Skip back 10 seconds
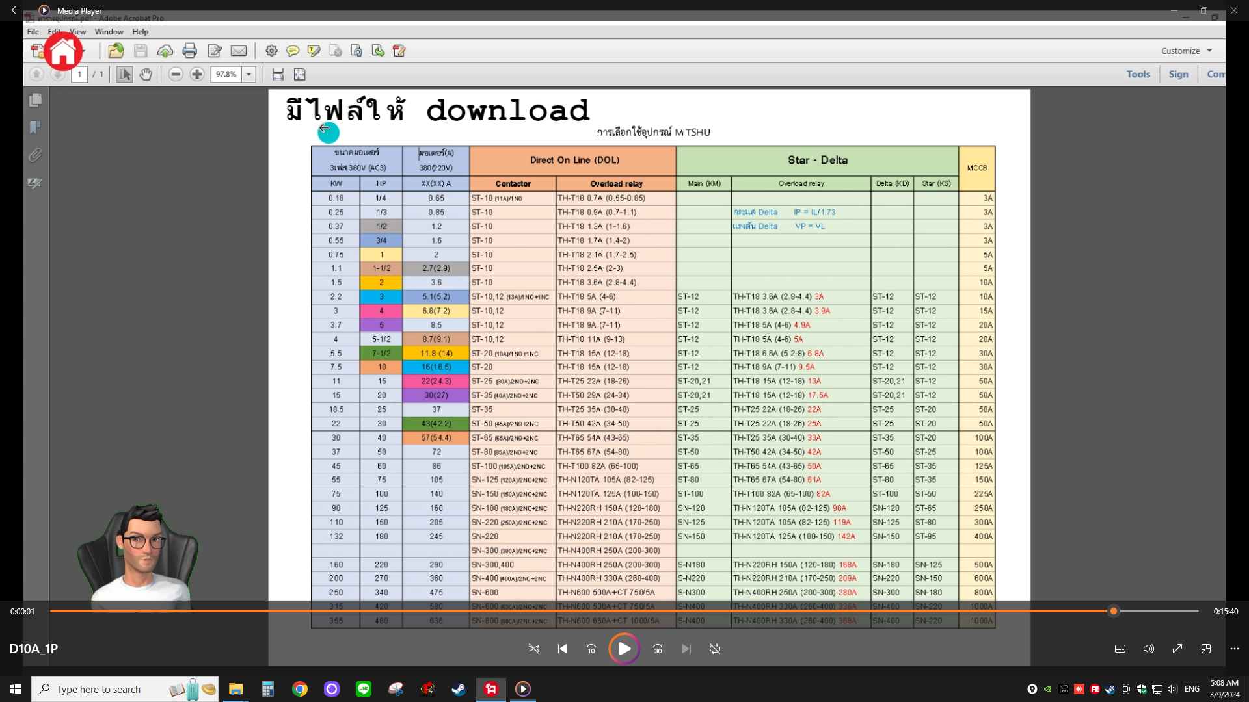1249x702 pixels. (x=591, y=649)
